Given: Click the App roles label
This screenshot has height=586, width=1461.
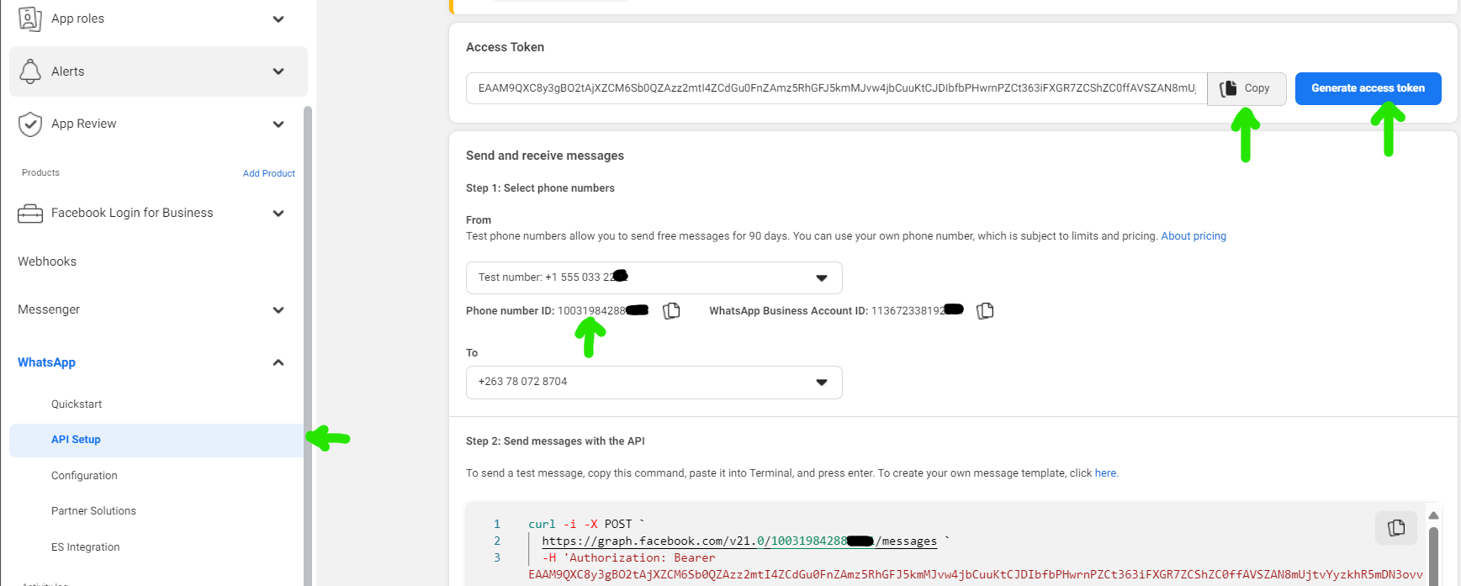Looking at the screenshot, I should [77, 18].
